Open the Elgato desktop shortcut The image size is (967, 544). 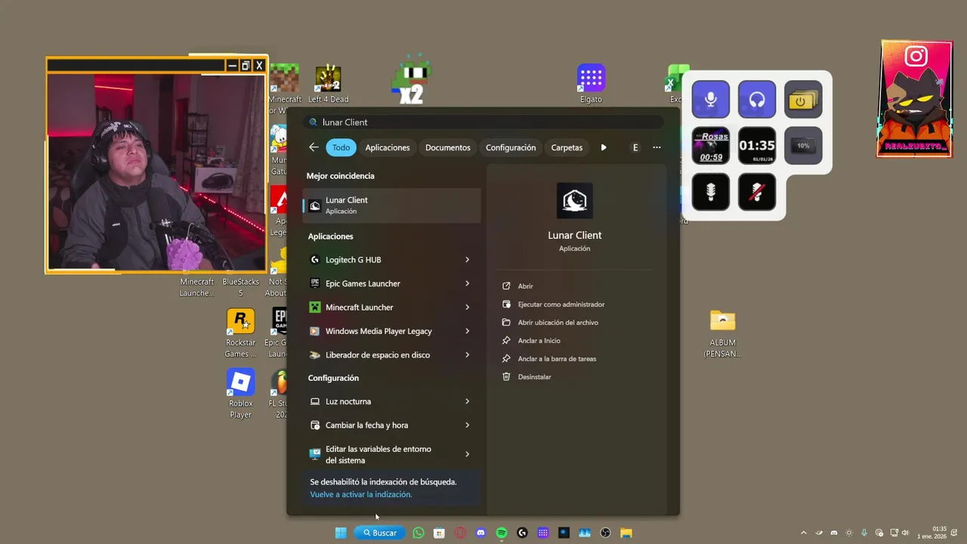tap(591, 83)
